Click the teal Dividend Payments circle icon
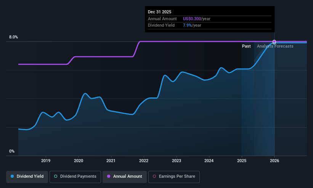 [x=56, y=176]
